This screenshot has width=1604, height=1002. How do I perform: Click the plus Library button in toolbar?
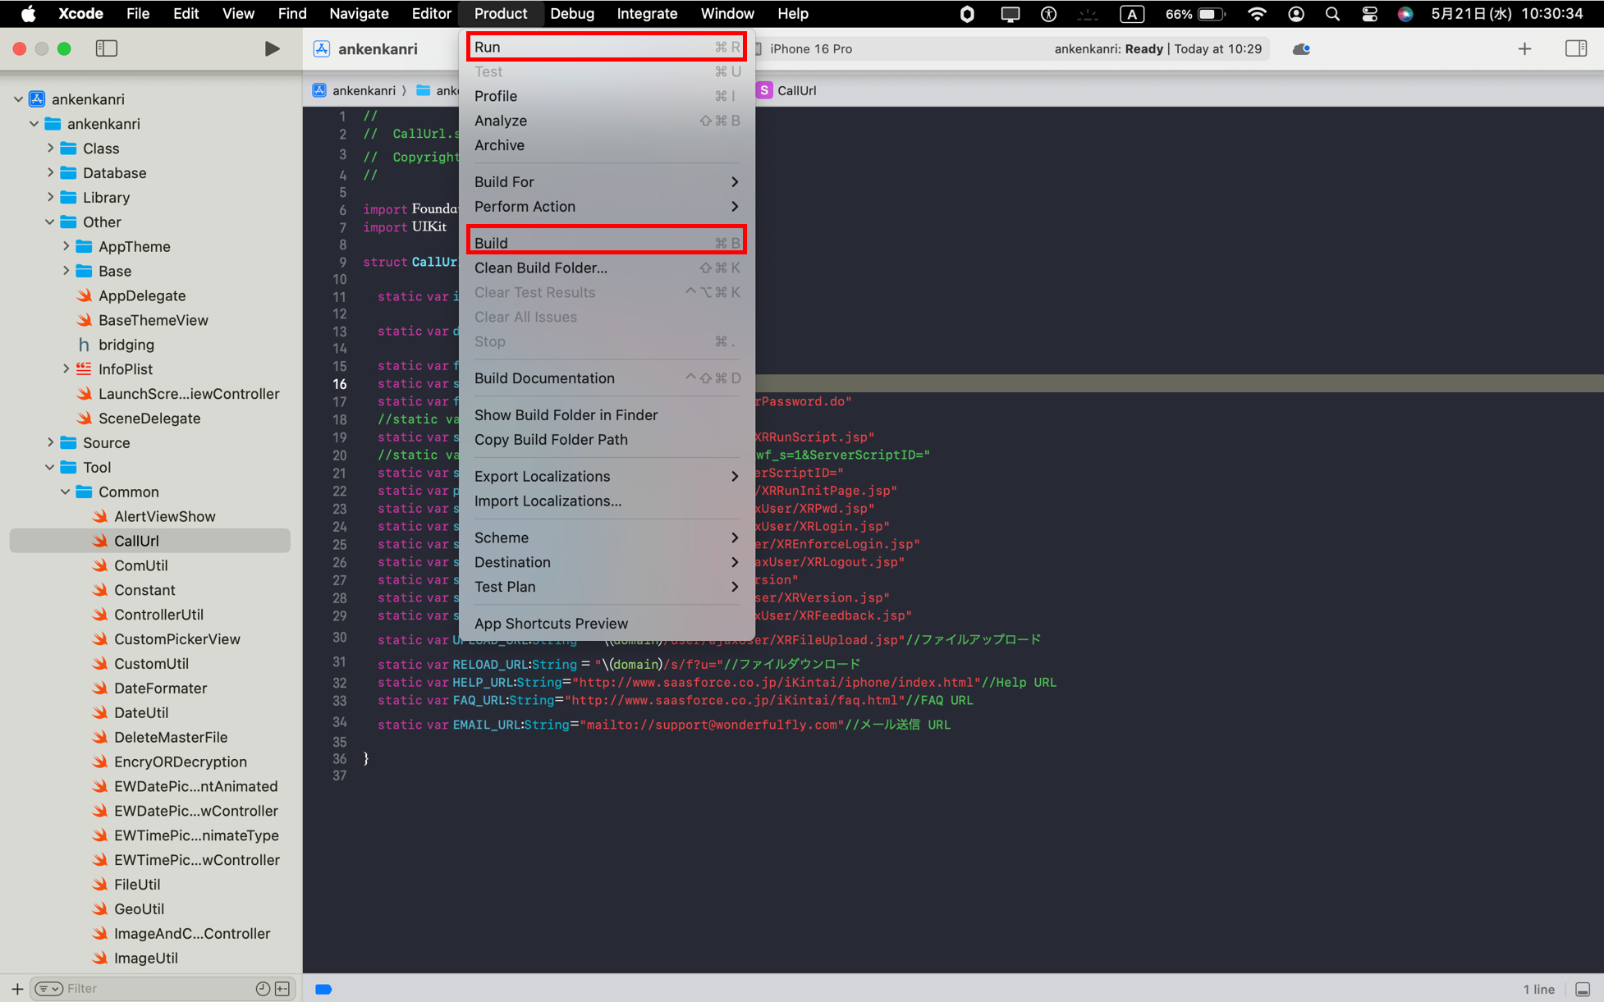tap(1524, 49)
